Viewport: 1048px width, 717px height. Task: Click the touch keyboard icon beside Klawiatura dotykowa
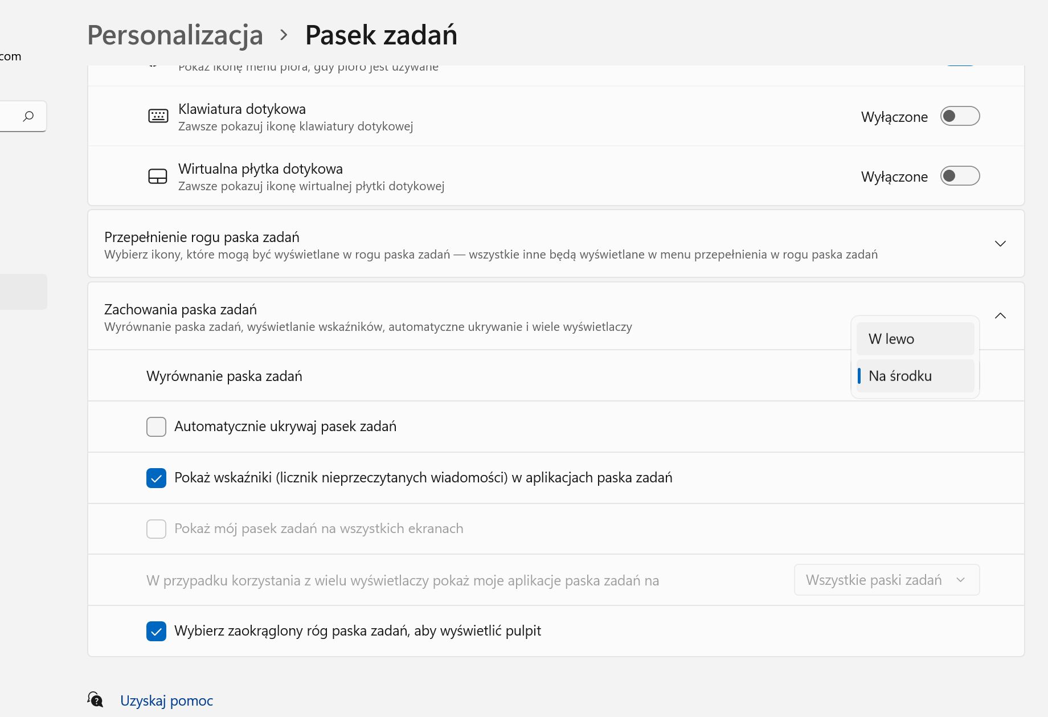(x=158, y=115)
